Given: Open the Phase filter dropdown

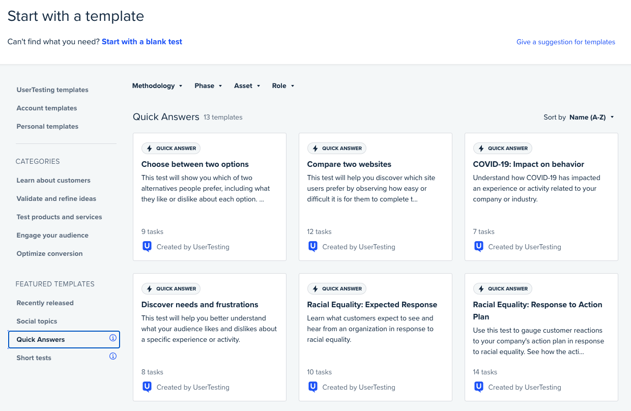Looking at the screenshot, I should [x=209, y=86].
